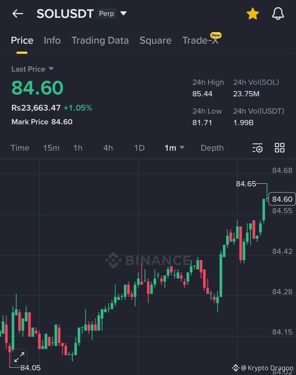Tap the 84.05 low marker on chart

click(30, 368)
